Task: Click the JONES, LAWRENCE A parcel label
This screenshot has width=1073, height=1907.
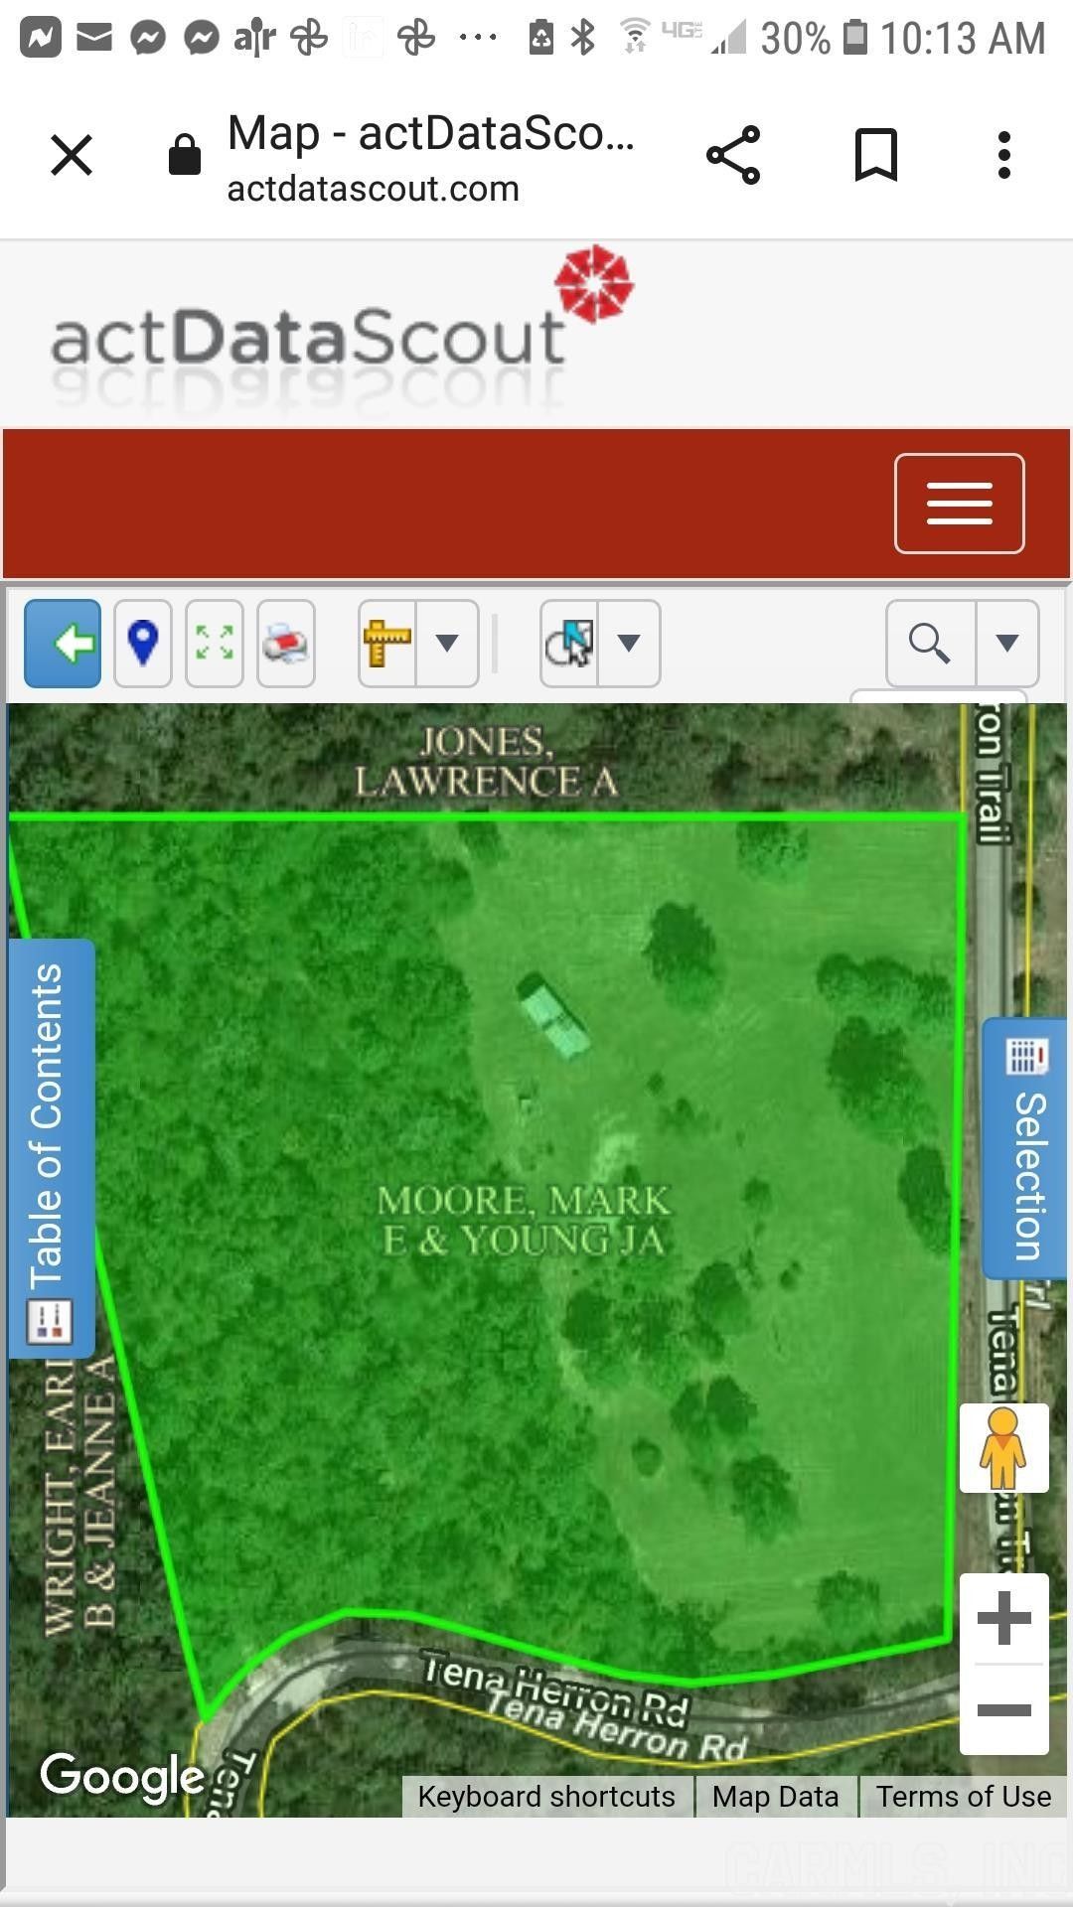Action: click(x=487, y=762)
